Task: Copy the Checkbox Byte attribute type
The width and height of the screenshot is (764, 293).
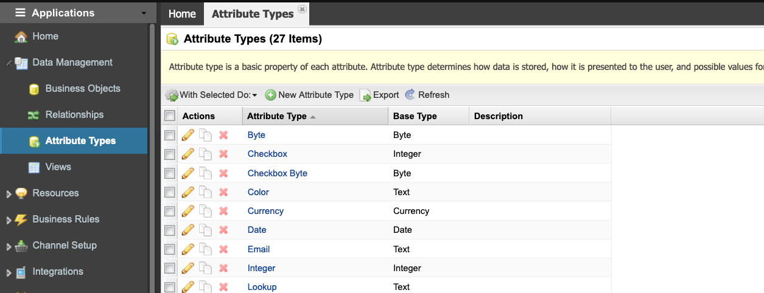Action: pyautogui.click(x=206, y=173)
